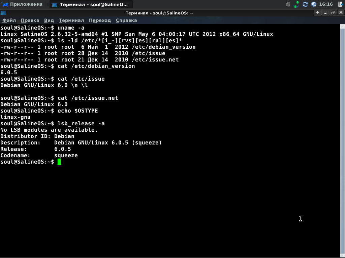Click the update manager refresh tray icon
This screenshot has height=258, width=345.
tap(305, 4)
